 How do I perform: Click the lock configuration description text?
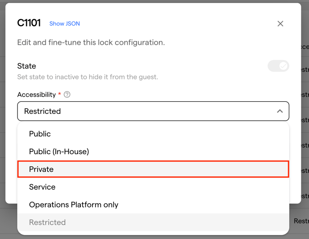click(x=91, y=43)
